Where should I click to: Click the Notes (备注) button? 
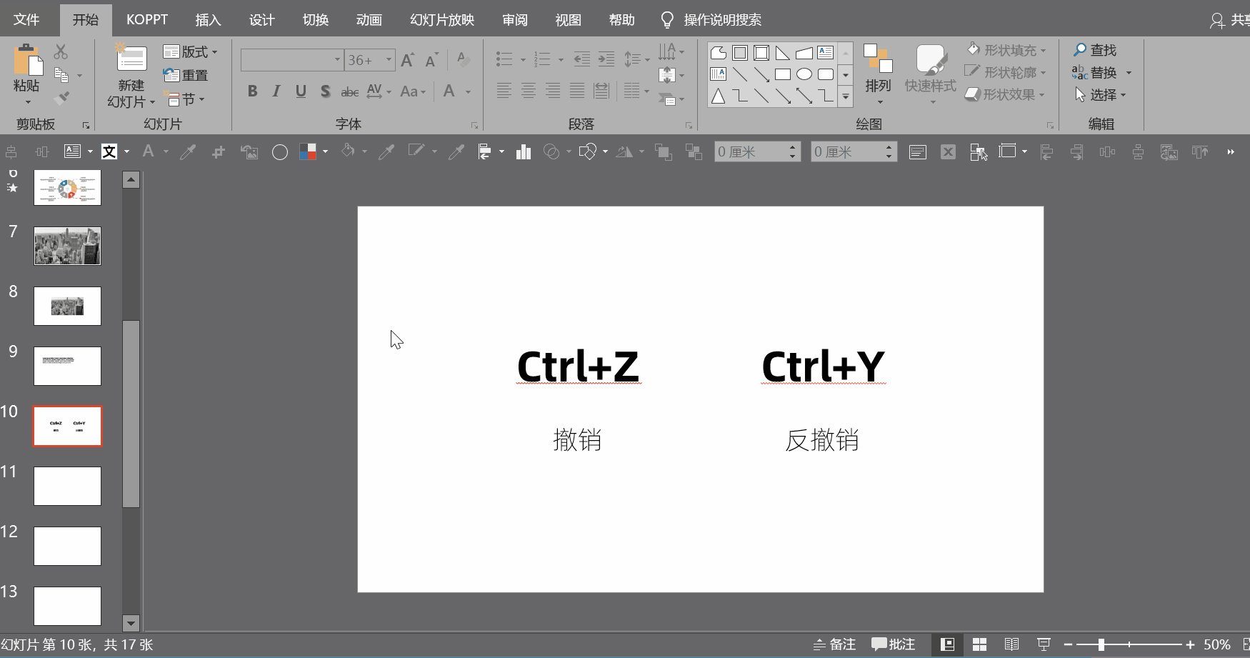coord(834,644)
